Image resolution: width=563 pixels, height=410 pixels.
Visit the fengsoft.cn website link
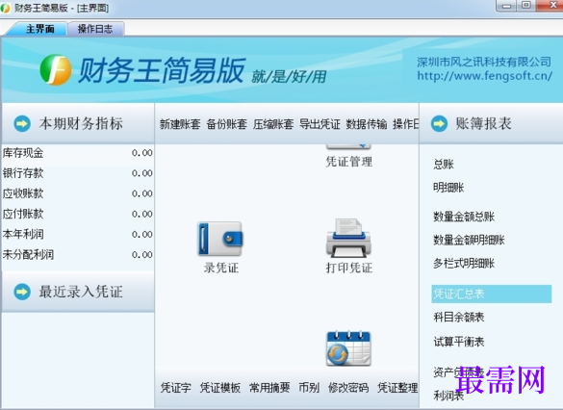[x=484, y=76]
